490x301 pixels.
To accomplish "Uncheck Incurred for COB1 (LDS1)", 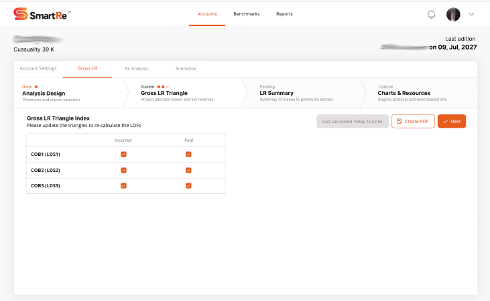I will pyautogui.click(x=124, y=155).
